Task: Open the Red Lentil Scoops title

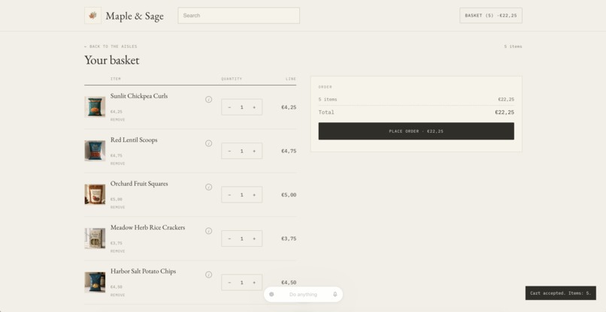Action: [134, 140]
